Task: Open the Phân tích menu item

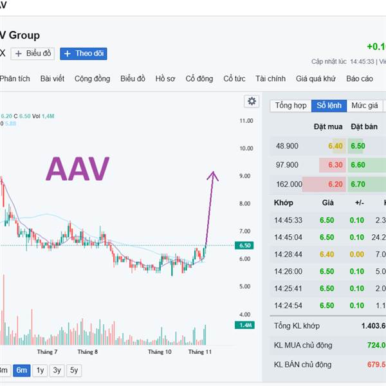Action: [15, 78]
